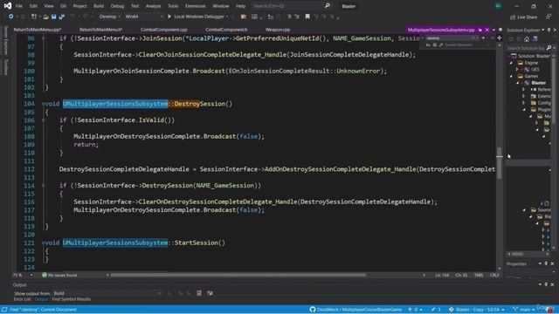Click the No issues found indicator

pos(59,276)
